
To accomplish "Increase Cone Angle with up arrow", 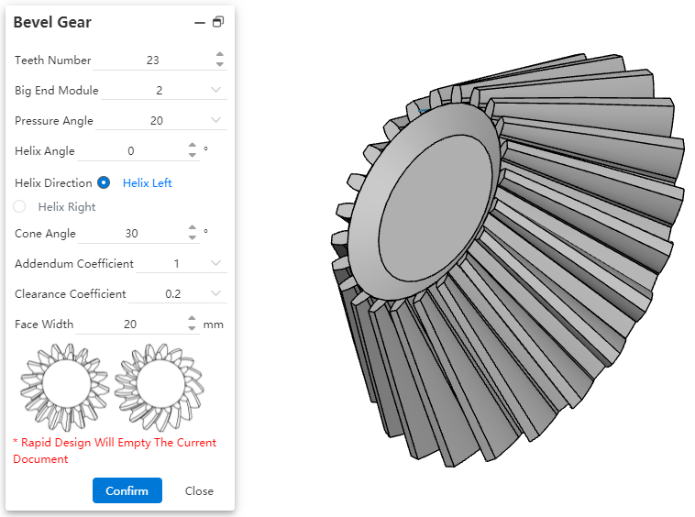I will coord(192,227).
